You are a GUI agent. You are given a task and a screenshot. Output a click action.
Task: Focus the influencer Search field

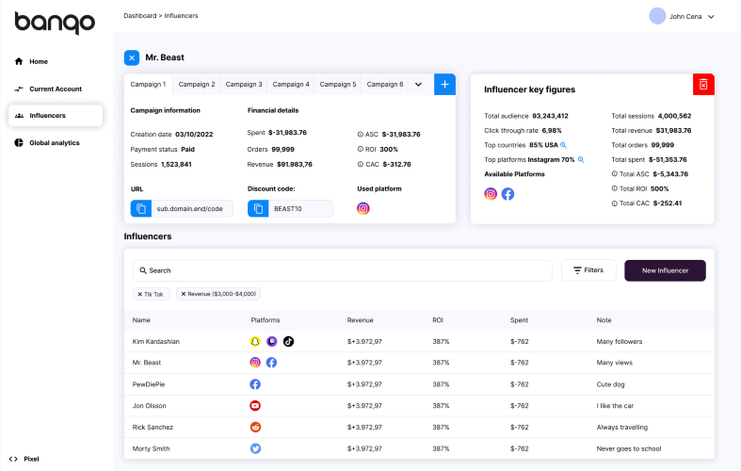343,270
